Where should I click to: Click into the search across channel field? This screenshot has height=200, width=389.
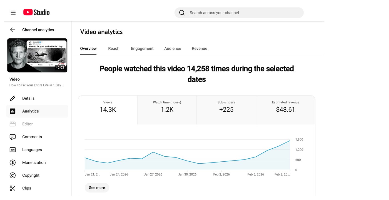[x=239, y=13]
